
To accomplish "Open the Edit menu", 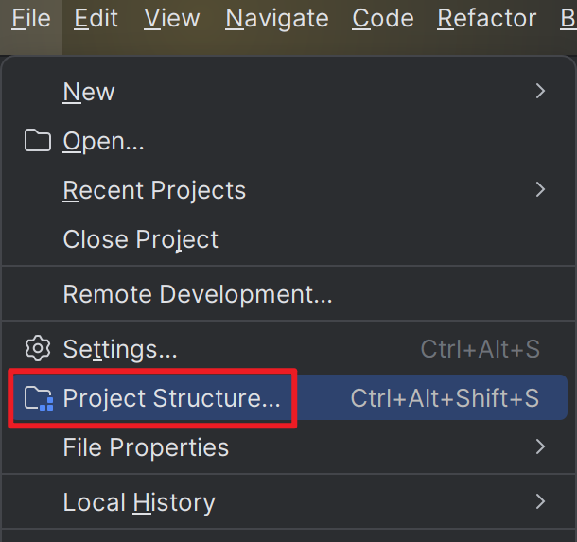I will coord(96,18).
